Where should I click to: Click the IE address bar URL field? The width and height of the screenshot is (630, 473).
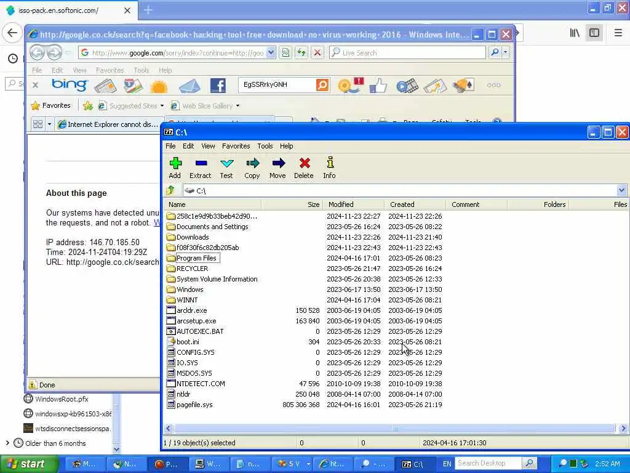(x=177, y=53)
